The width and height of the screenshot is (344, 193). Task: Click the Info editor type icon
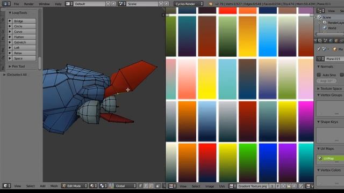(6, 4)
